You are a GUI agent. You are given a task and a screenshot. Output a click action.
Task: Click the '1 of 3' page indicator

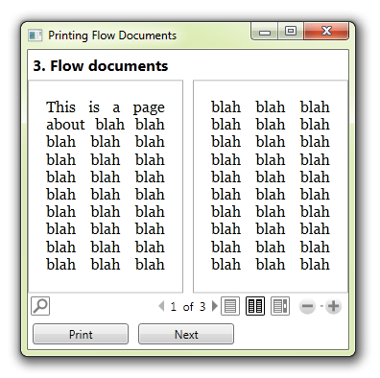tap(188, 306)
